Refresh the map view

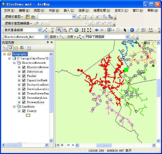coord(68,145)
